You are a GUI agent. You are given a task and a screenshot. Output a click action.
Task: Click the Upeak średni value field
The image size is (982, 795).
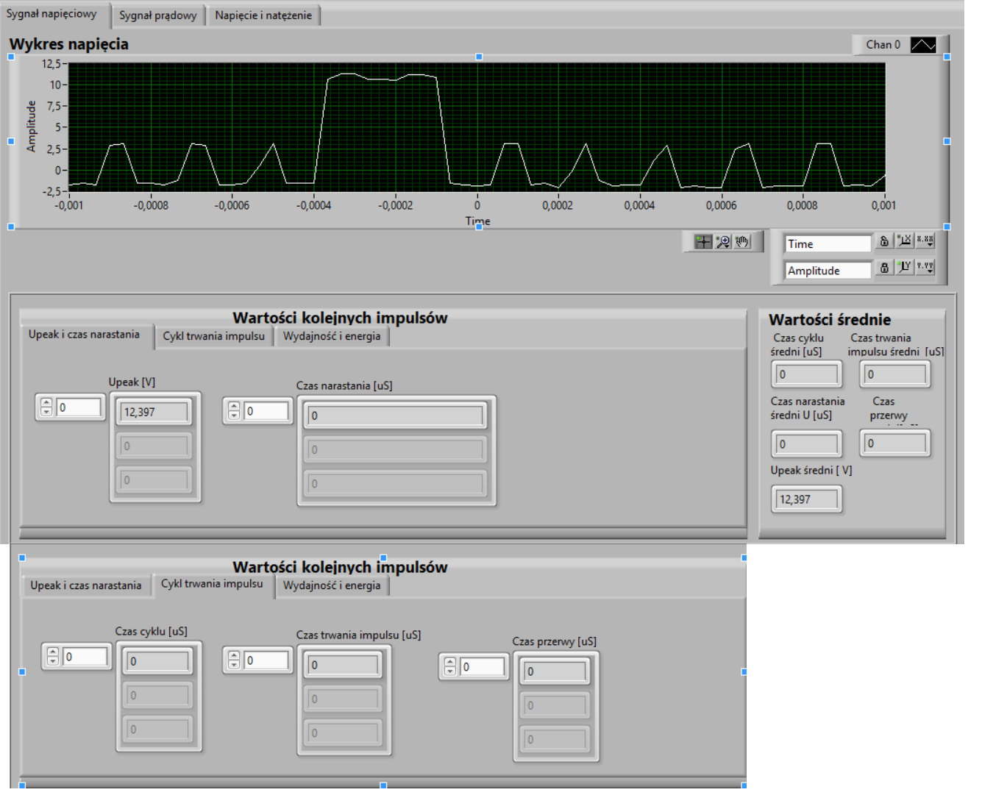coord(807,499)
